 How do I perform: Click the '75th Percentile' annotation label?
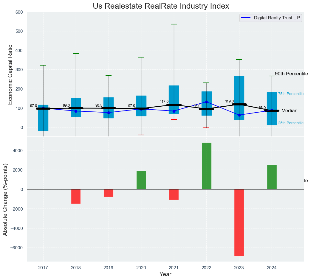pos(291,94)
